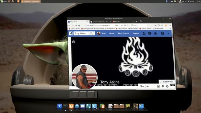Close the Tony Atkins tab
This screenshot has height=113, width=201.
[88, 22]
